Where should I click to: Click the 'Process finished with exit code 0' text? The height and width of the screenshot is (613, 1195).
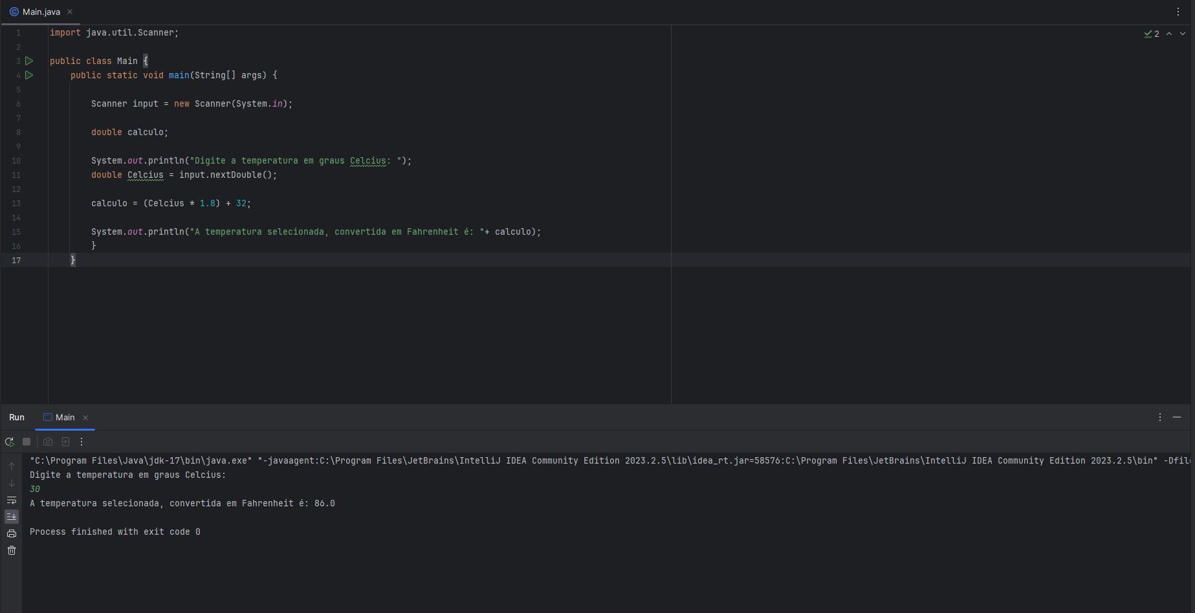click(115, 532)
